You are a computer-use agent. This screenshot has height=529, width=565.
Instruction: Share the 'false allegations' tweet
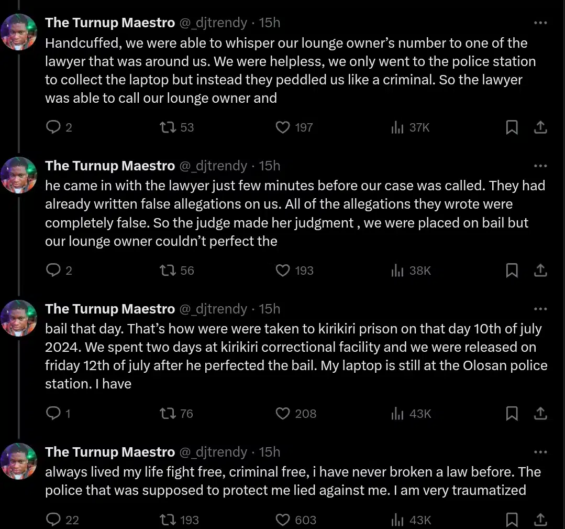540,271
